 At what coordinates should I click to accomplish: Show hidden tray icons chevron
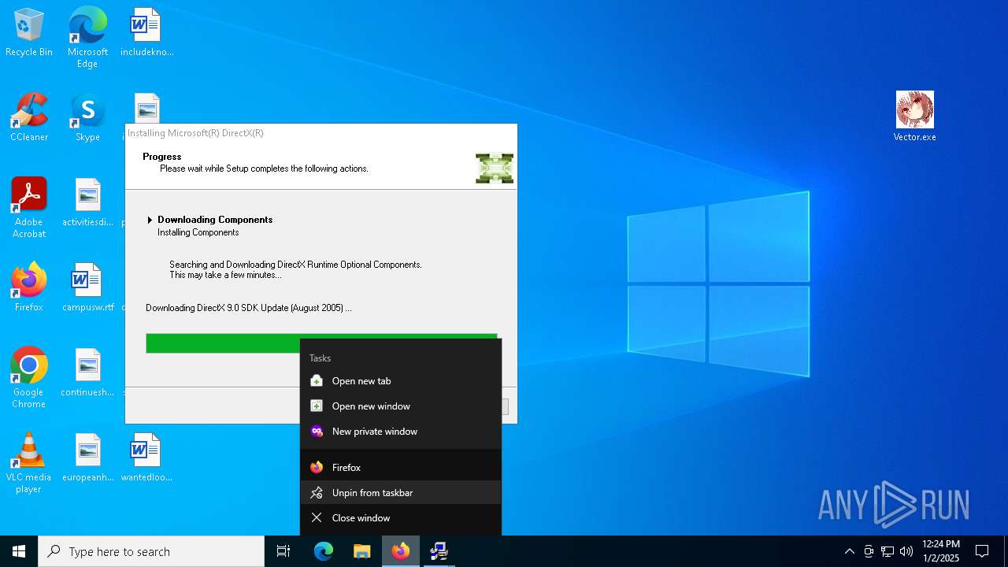(849, 551)
